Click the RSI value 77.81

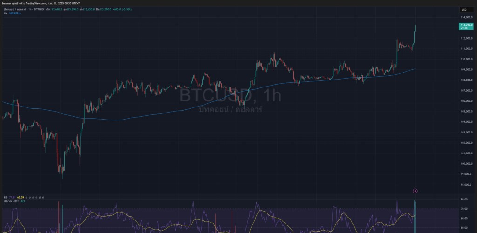(x=13, y=198)
